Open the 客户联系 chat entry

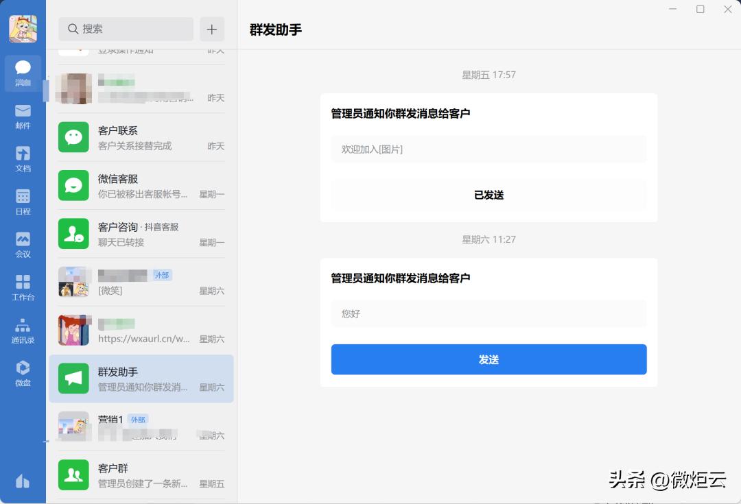coord(141,137)
